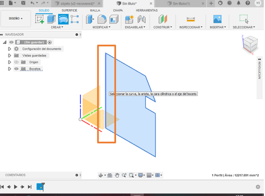The height and width of the screenshot is (196, 265).
Task: Select the Extrude tool
Action: point(51,19)
